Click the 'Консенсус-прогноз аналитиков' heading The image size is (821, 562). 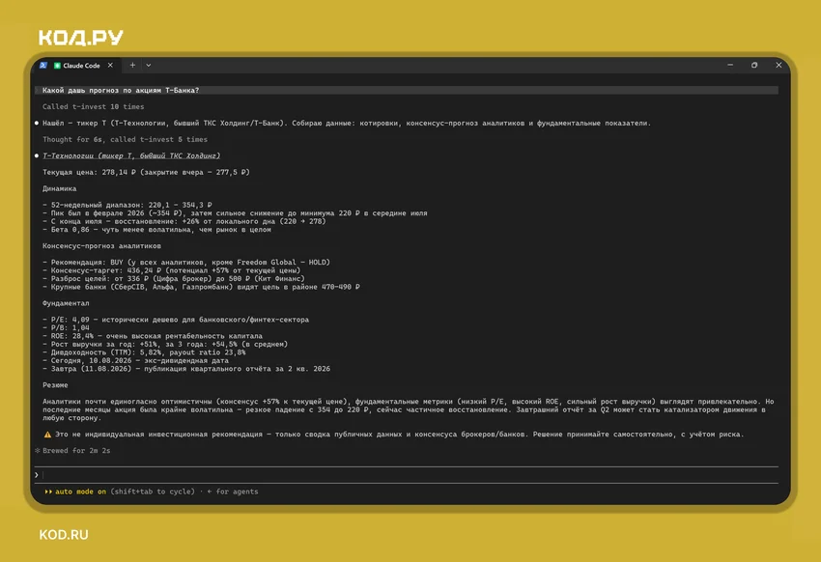[101, 246]
